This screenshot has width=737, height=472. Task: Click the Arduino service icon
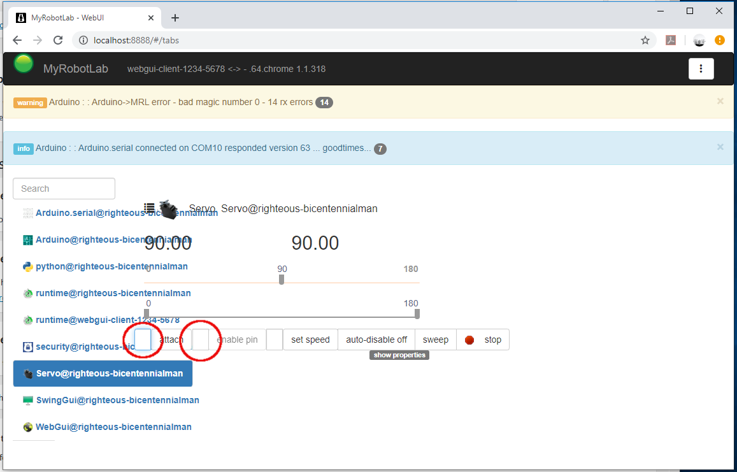28,240
